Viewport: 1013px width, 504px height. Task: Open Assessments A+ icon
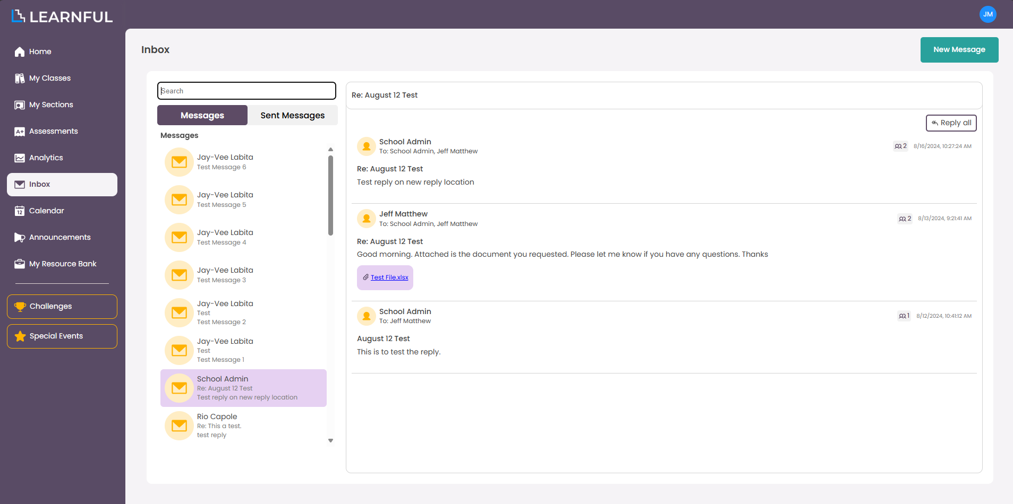pos(20,131)
